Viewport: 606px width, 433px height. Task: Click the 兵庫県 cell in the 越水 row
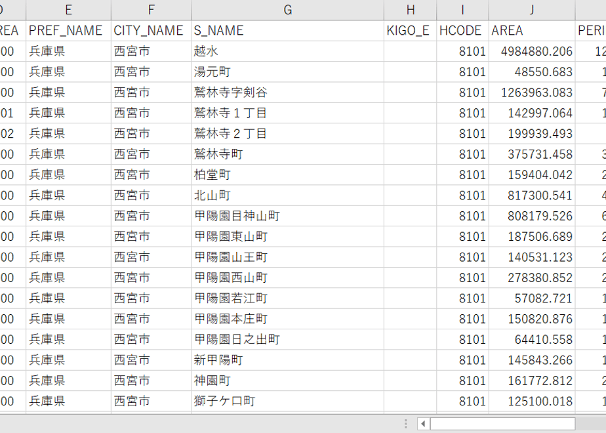tap(68, 51)
